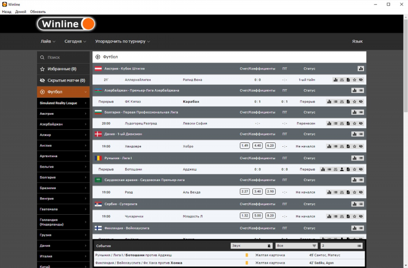The width and height of the screenshot is (408, 268).
Task: Open league table list for Дания 1-ый Дивизион
Action: pos(361,134)
